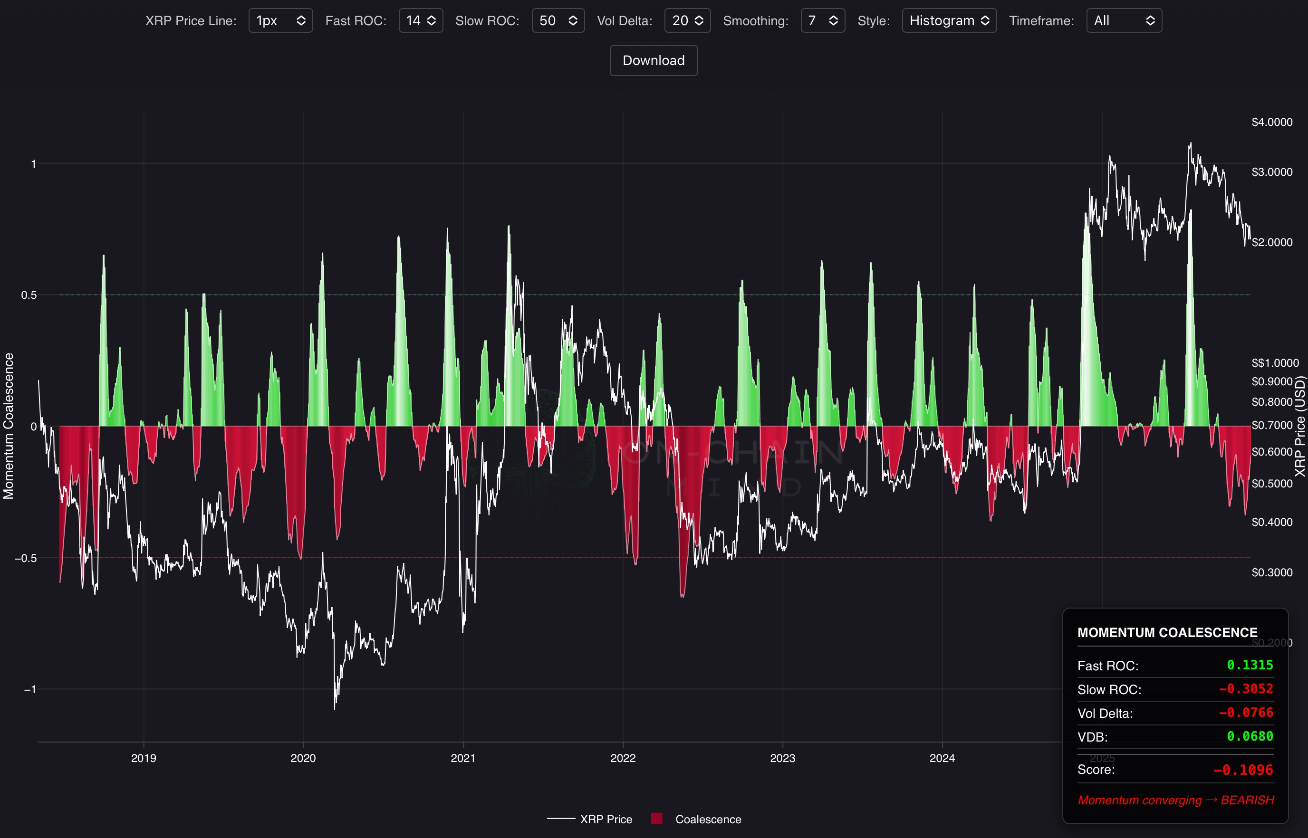This screenshot has height=838, width=1308.
Task: Click the red Coalescence legend swatch
Action: tap(656, 819)
